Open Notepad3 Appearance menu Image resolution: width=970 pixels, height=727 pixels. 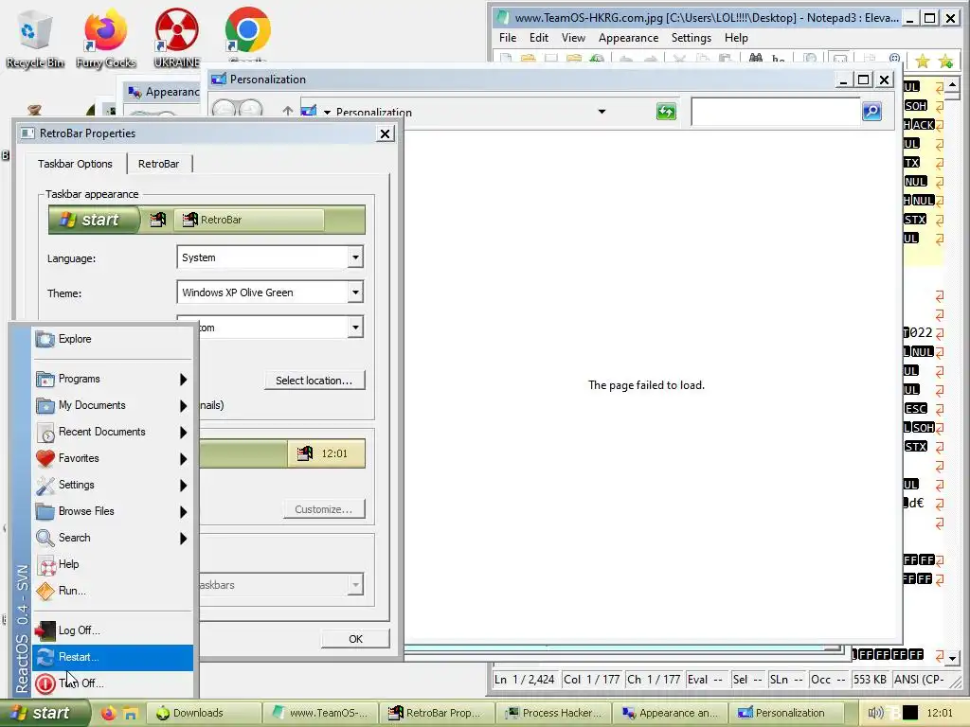pos(629,38)
